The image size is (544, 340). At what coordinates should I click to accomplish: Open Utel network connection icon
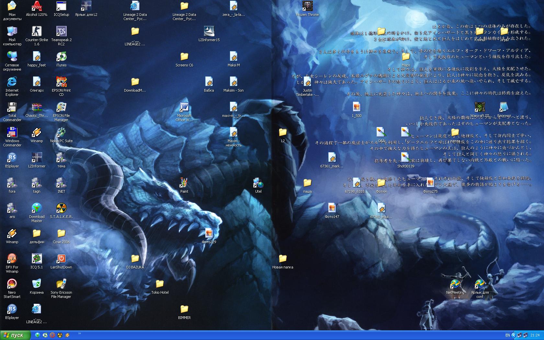(x=258, y=186)
